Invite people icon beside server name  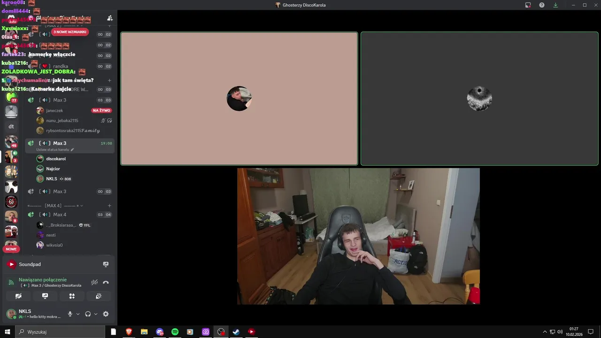point(110,18)
